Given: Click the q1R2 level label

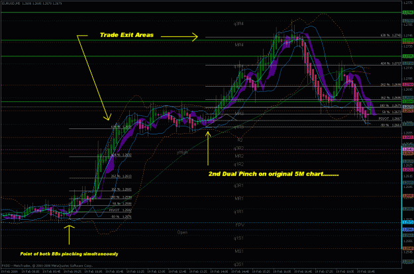Looking at the screenshot, I should [238, 164].
